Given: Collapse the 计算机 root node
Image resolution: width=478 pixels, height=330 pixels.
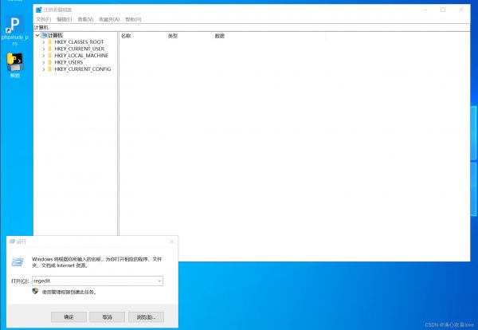Looking at the screenshot, I should point(37,35).
